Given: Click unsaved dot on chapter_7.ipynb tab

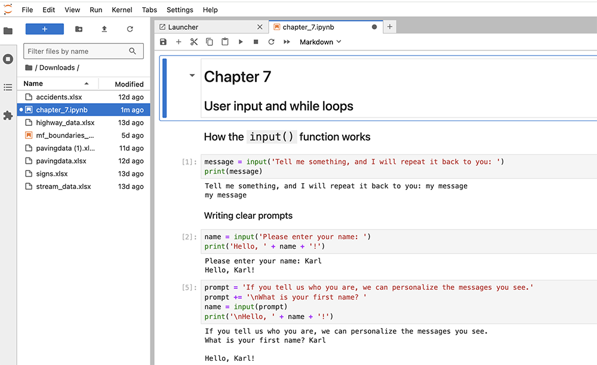Looking at the screenshot, I should 374,27.
